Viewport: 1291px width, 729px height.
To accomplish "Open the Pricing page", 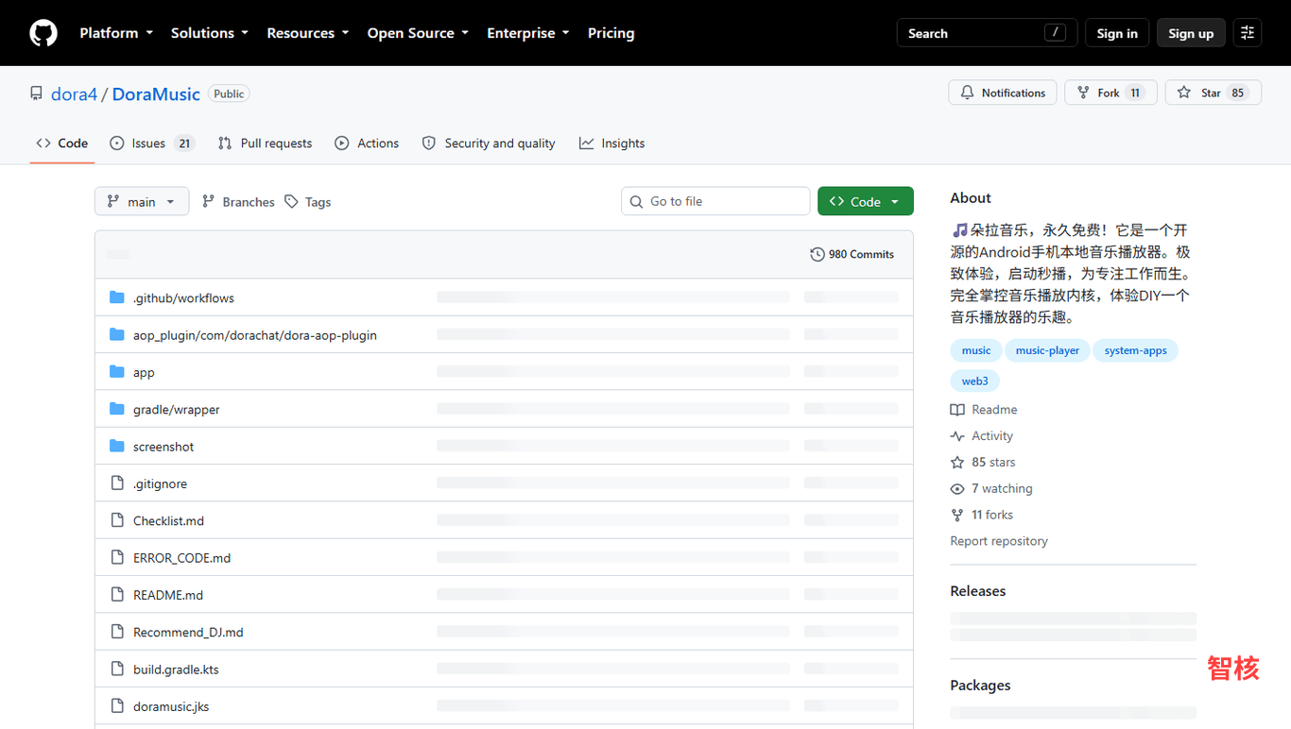I will click(x=611, y=33).
